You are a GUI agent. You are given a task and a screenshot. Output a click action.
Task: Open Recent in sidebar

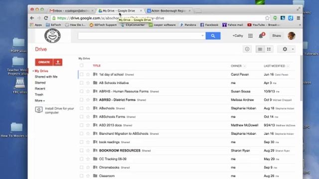40,89
